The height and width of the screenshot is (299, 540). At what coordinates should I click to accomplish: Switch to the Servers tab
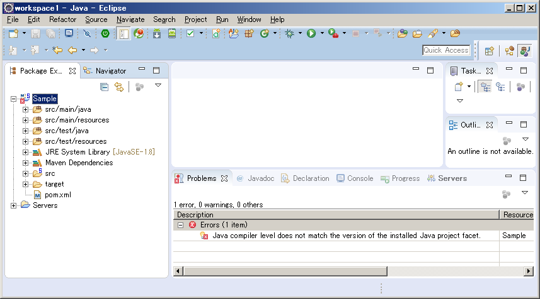click(x=447, y=178)
